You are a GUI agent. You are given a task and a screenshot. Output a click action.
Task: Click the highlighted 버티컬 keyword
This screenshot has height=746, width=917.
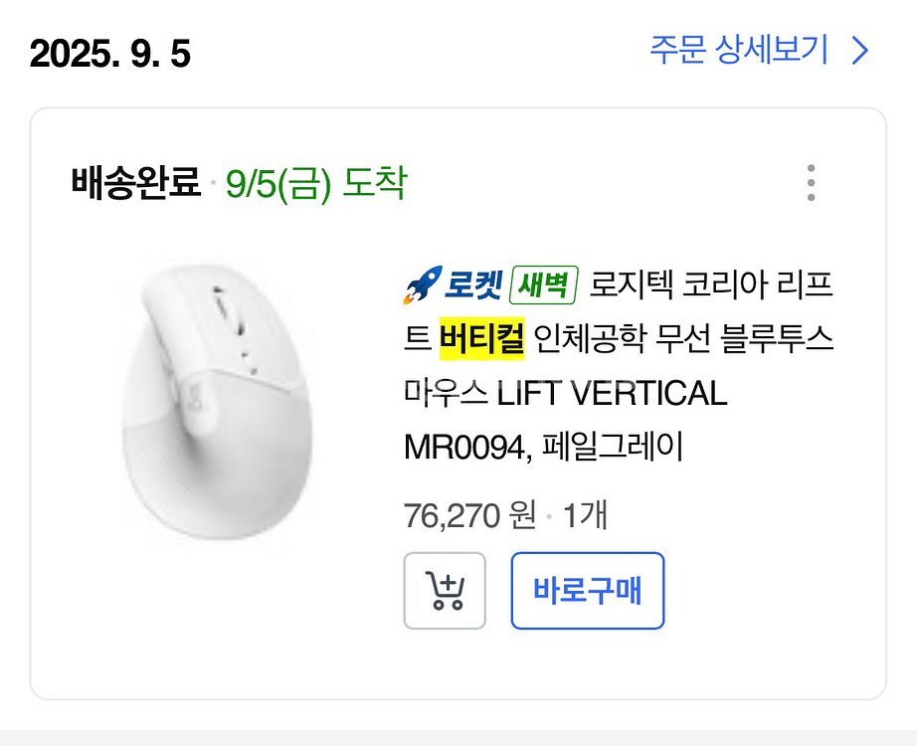(x=464, y=339)
